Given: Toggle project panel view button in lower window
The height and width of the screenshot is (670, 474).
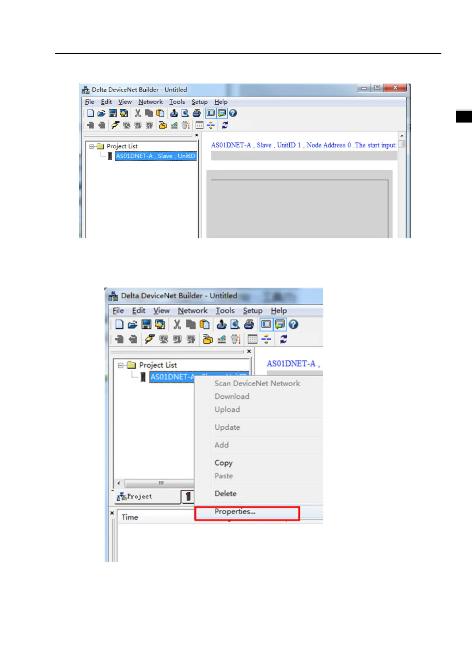Looking at the screenshot, I should [266, 324].
